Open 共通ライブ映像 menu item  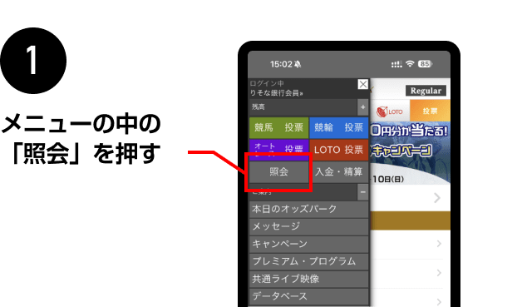click(x=308, y=279)
